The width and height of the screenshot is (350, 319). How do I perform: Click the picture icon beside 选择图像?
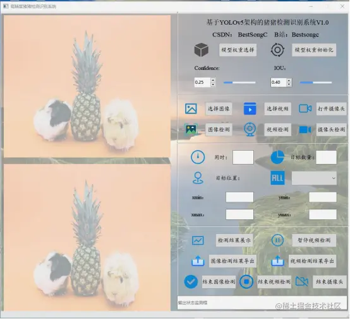tap(191, 108)
